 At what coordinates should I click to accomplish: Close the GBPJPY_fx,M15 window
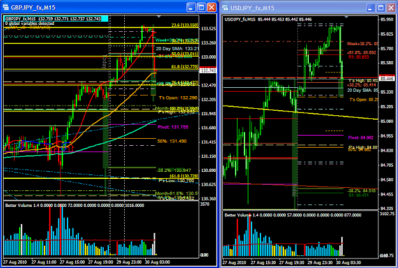211,8
